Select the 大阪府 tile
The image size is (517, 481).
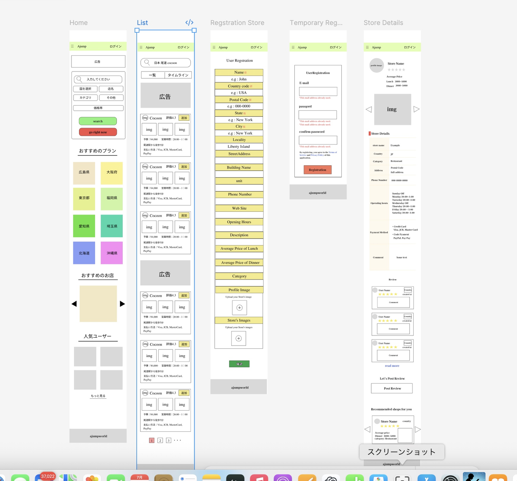[x=112, y=173]
